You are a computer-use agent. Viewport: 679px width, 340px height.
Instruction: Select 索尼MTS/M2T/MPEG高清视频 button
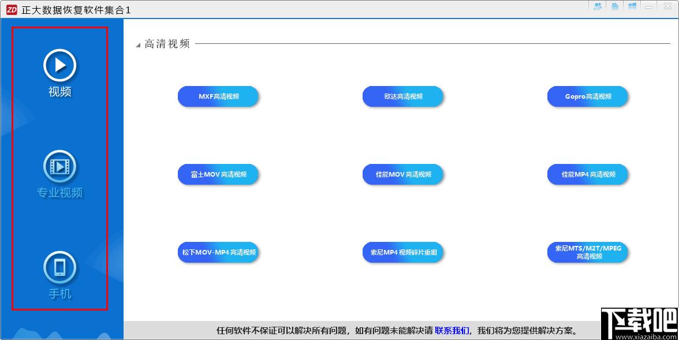(588, 252)
